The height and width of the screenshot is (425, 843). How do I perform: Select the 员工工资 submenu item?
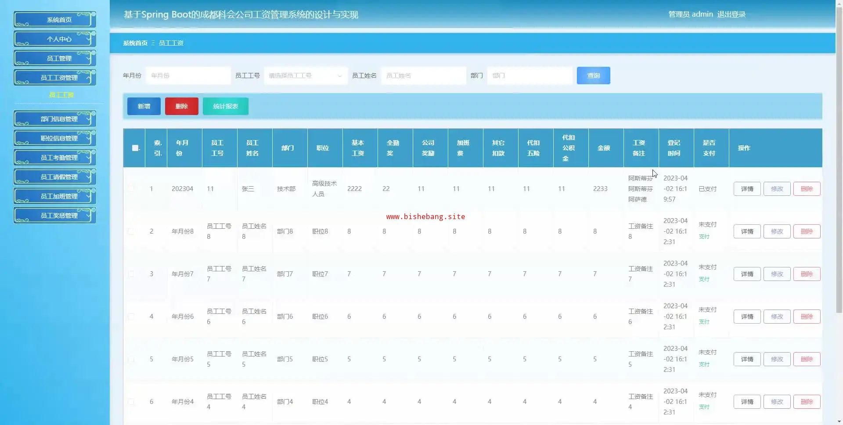[x=61, y=95]
